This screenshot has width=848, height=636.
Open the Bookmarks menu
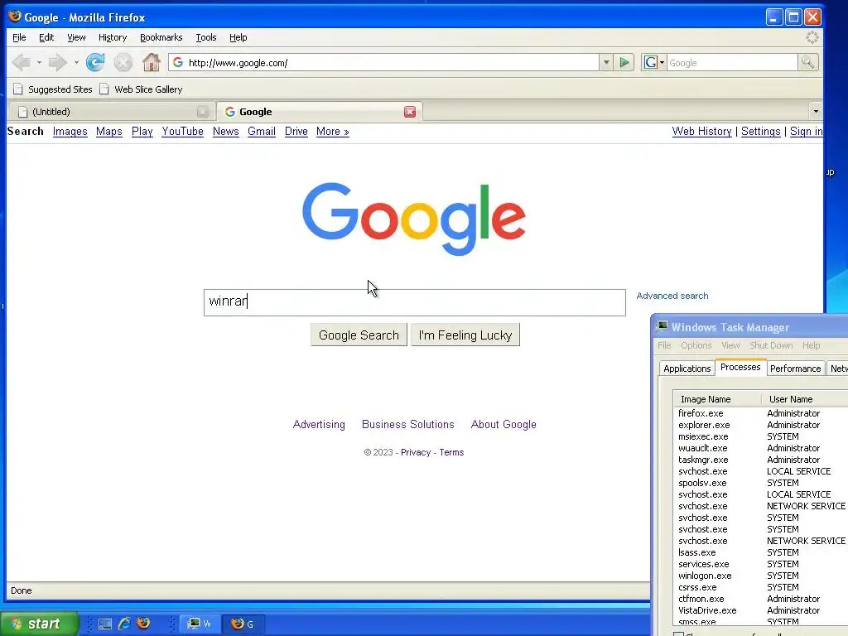point(161,37)
